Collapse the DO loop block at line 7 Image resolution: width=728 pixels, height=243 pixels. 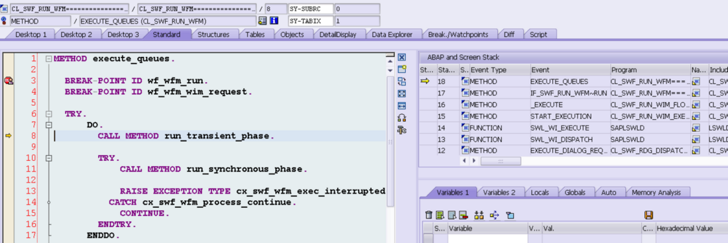(48, 125)
